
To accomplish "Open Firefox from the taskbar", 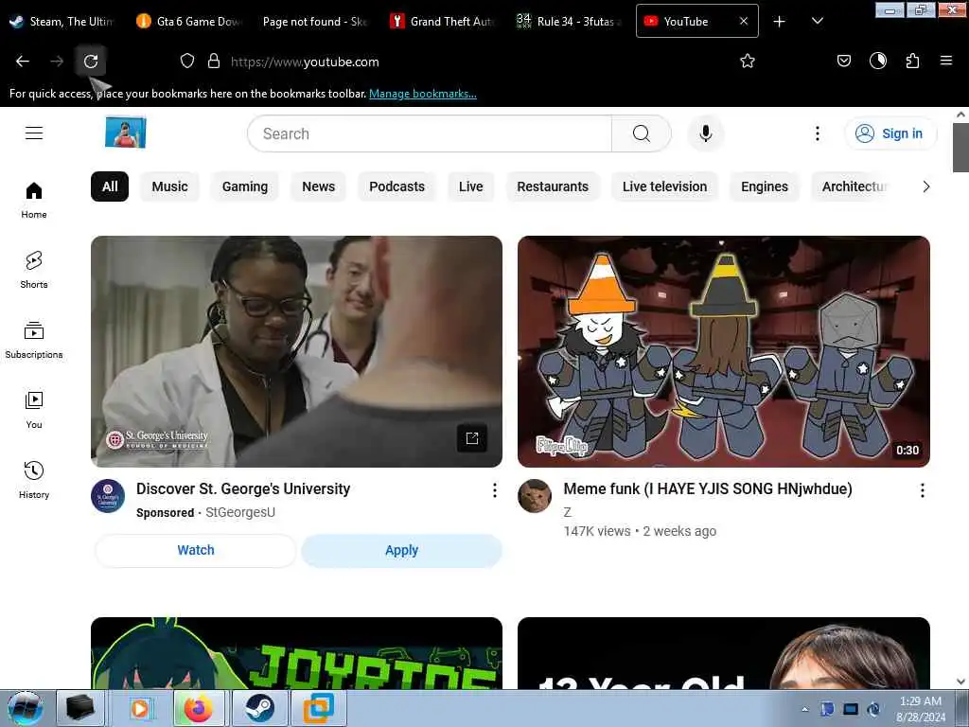I will [198, 708].
